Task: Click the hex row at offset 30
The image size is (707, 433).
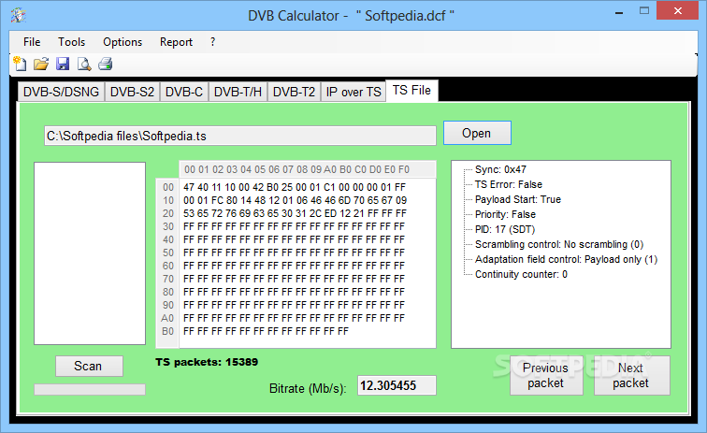Action: (x=294, y=226)
